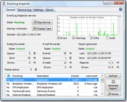
Task: Switch to the General tab
Action: coord(11,10)
